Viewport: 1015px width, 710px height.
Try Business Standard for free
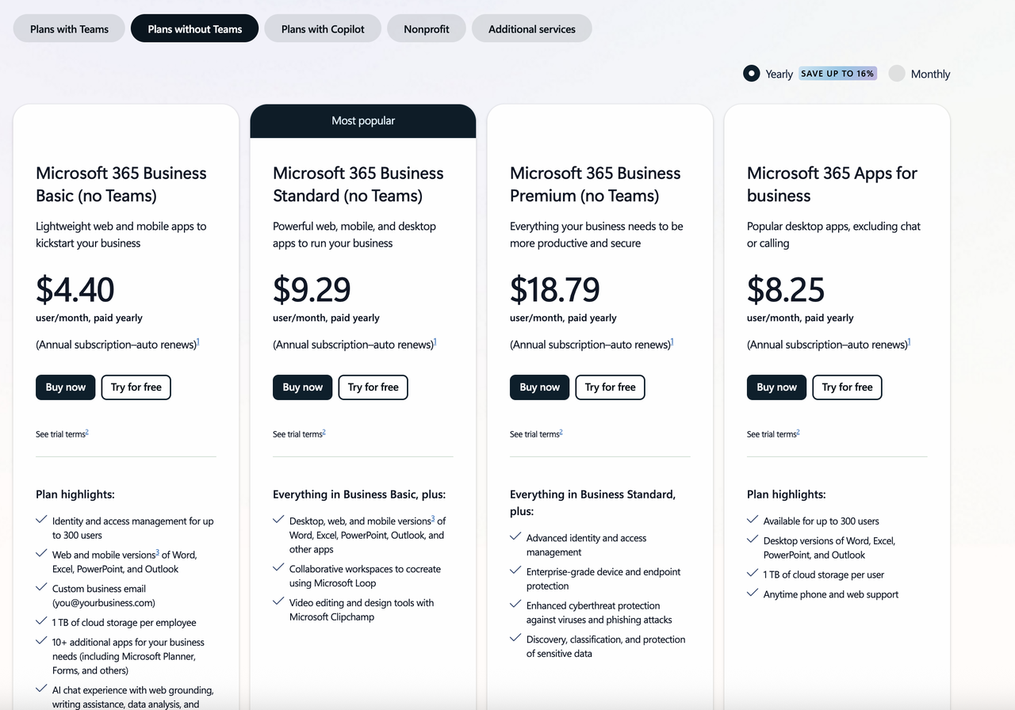(x=373, y=387)
